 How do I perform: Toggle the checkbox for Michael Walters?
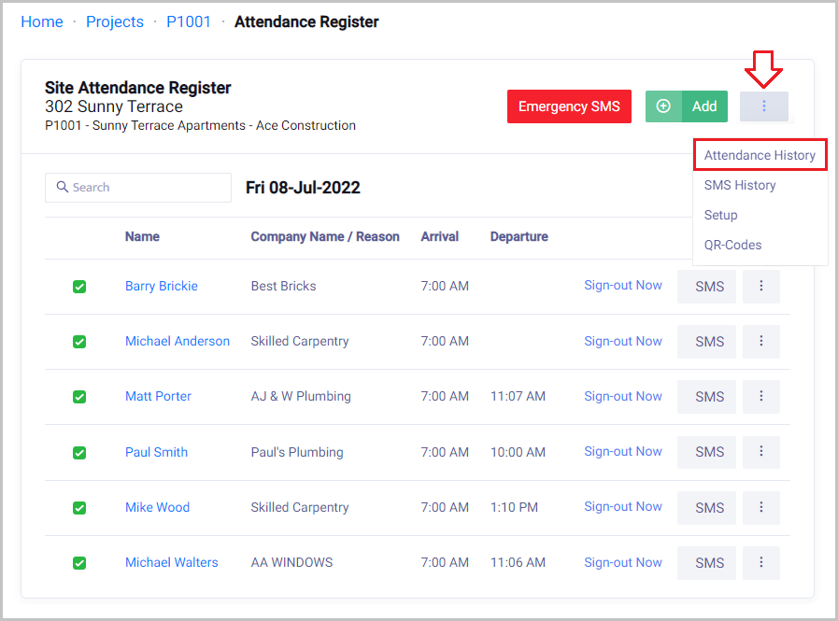79,563
